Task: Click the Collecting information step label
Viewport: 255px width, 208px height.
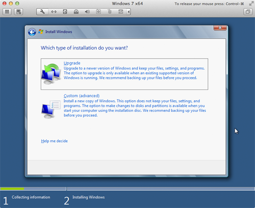Action: (x=31, y=197)
